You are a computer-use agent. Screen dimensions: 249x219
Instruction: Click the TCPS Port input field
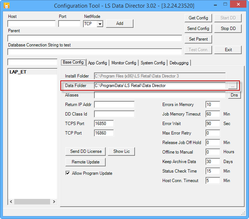[104, 124]
